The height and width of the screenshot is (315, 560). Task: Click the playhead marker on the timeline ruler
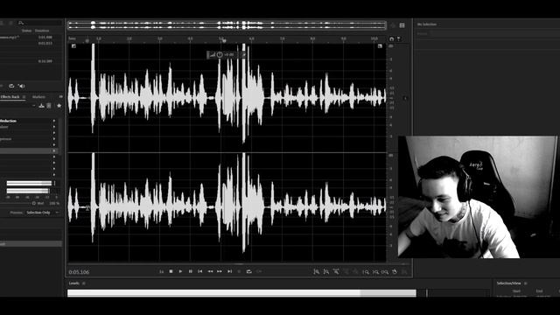[x=224, y=40]
